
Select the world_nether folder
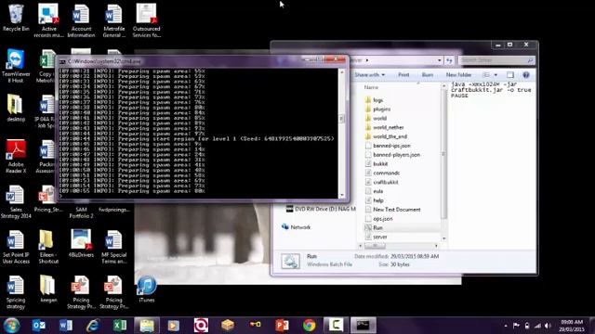tap(384, 127)
